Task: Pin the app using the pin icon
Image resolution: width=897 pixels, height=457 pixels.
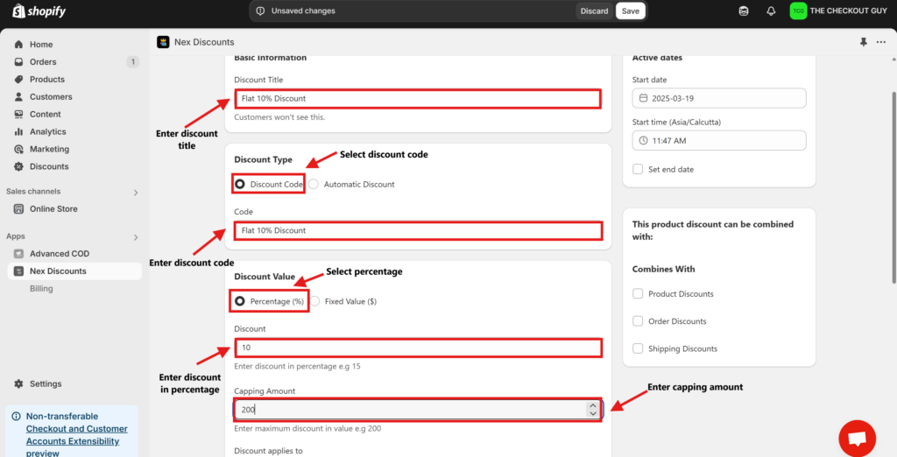Action: (864, 42)
